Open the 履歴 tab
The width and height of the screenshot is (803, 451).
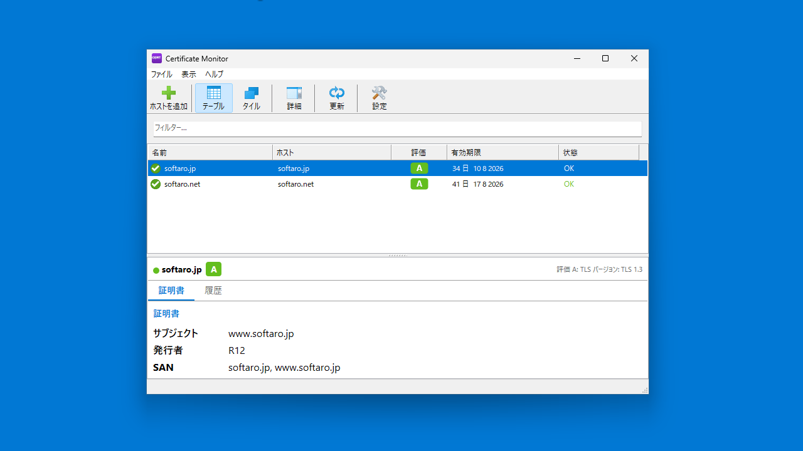213,291
